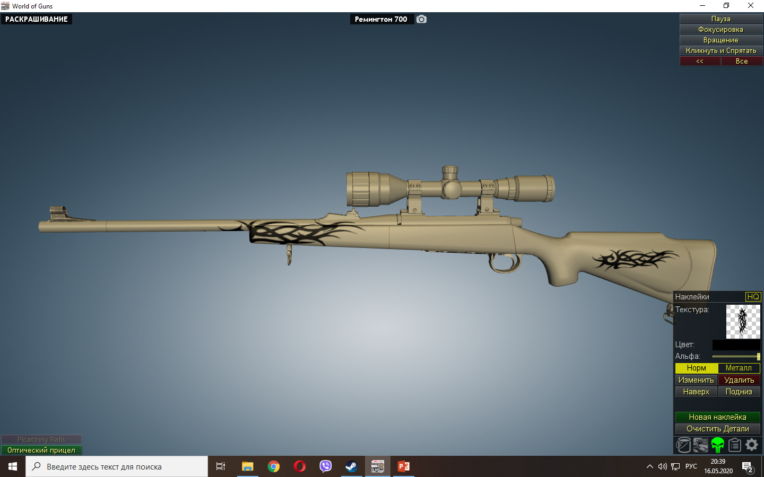Toggle the Picatinny Rails part

[x=41, y=439]
